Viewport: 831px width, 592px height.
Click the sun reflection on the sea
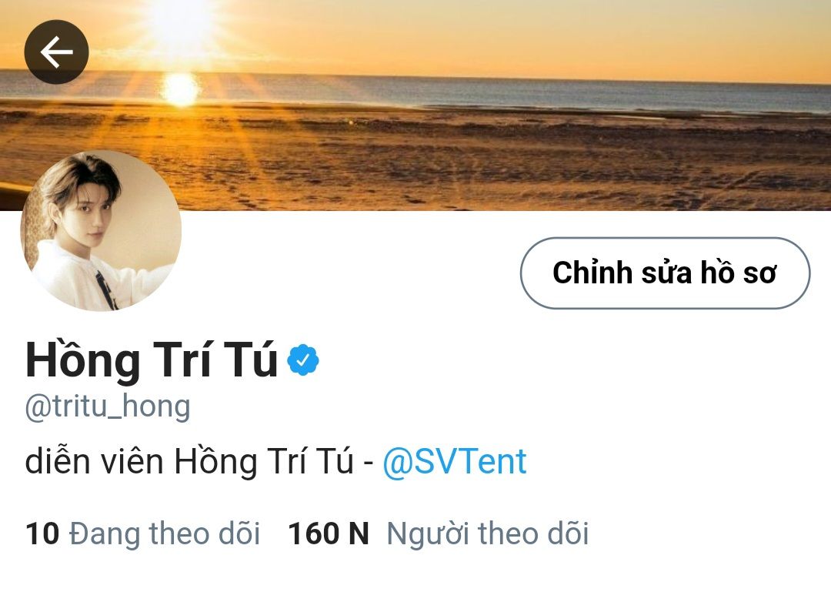coord(181,89)
